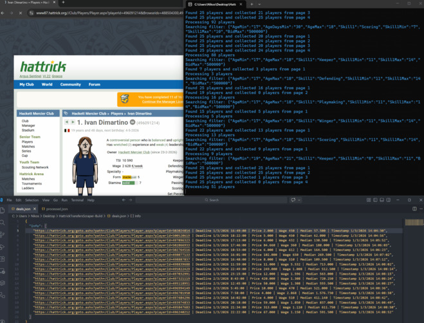Open Forum in the Hattrick navigation
424x323 pixels.
click(x=95, y=84)
